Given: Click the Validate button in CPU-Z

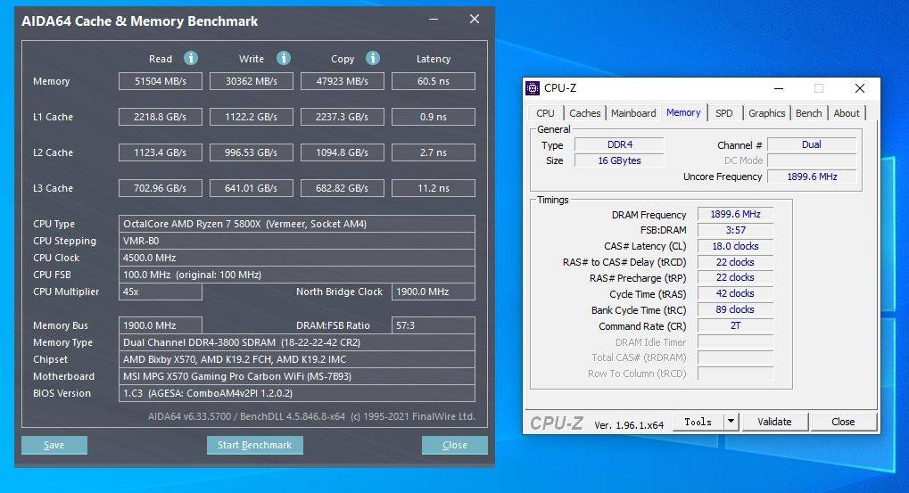Looking at the screenshot, I should tap(774, 422).
